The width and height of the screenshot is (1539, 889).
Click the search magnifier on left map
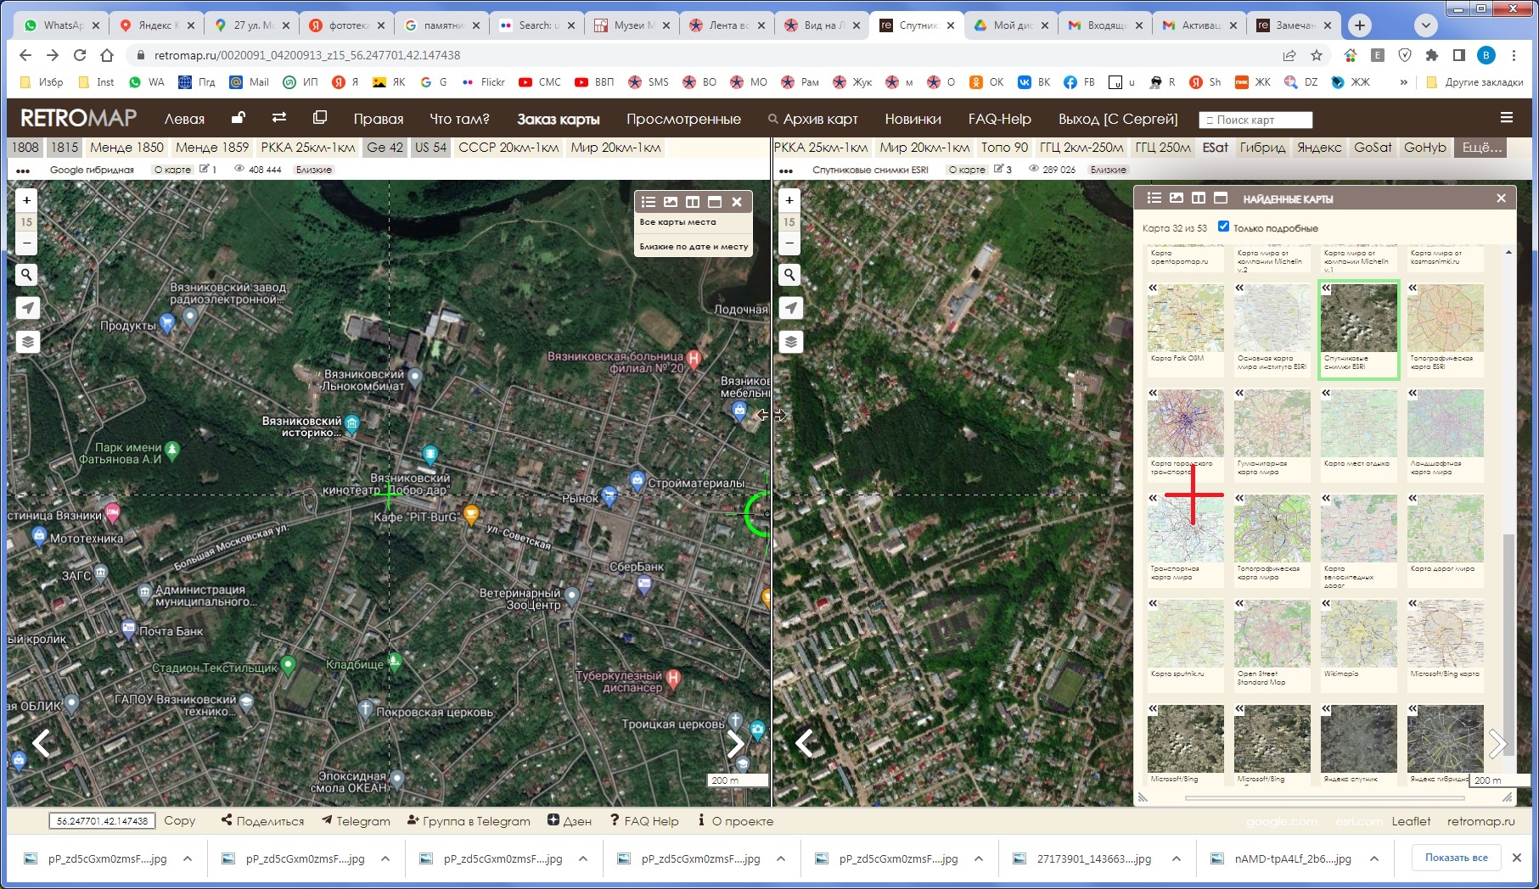(x=27, y=275)
